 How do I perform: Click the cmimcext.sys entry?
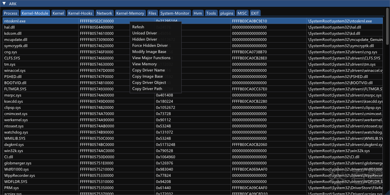point(192,113)
